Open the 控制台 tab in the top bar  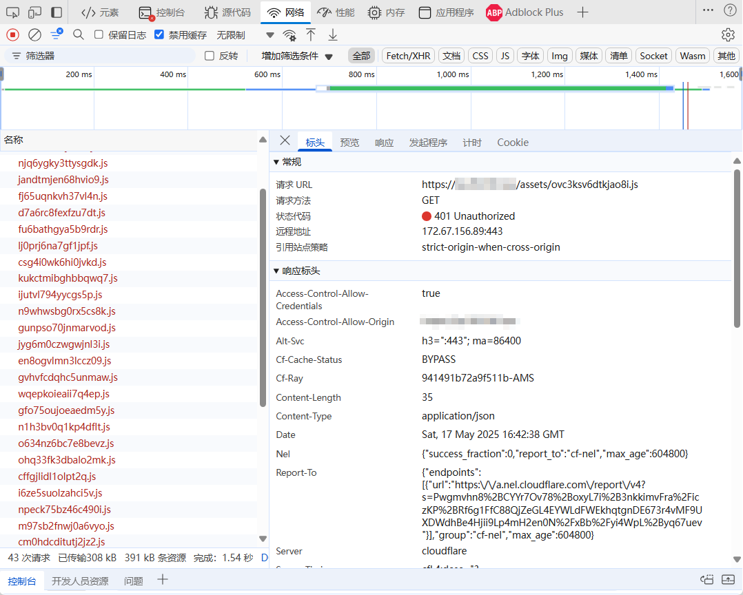161,12
